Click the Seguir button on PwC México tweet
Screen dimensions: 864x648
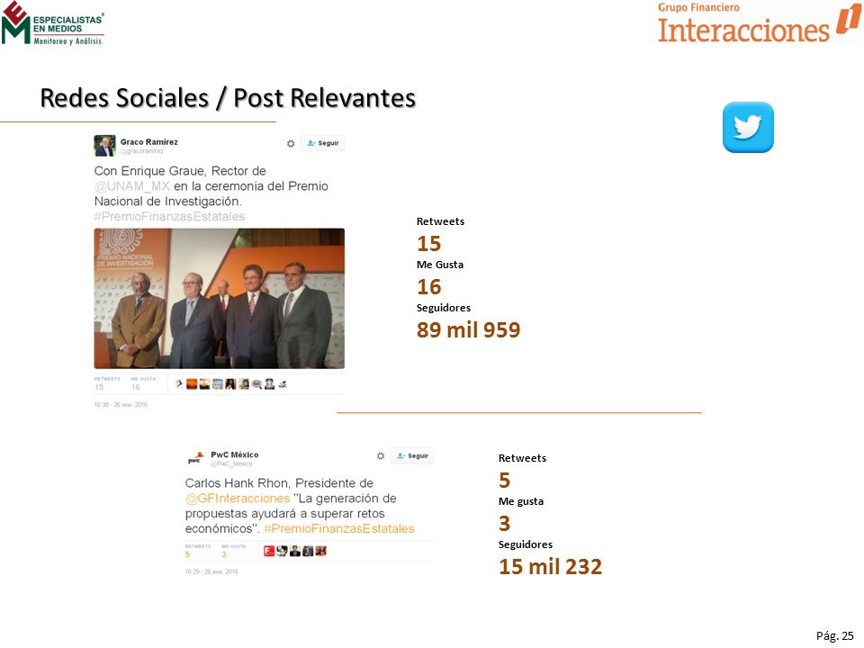pyautogui.click(x=412, y=455)
